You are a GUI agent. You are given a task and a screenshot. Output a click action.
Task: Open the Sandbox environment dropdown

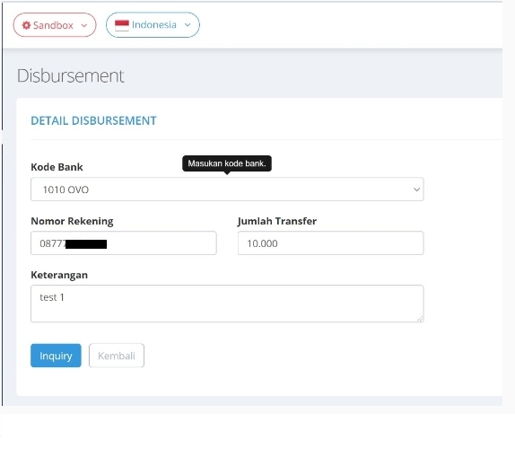click(55, 25)
